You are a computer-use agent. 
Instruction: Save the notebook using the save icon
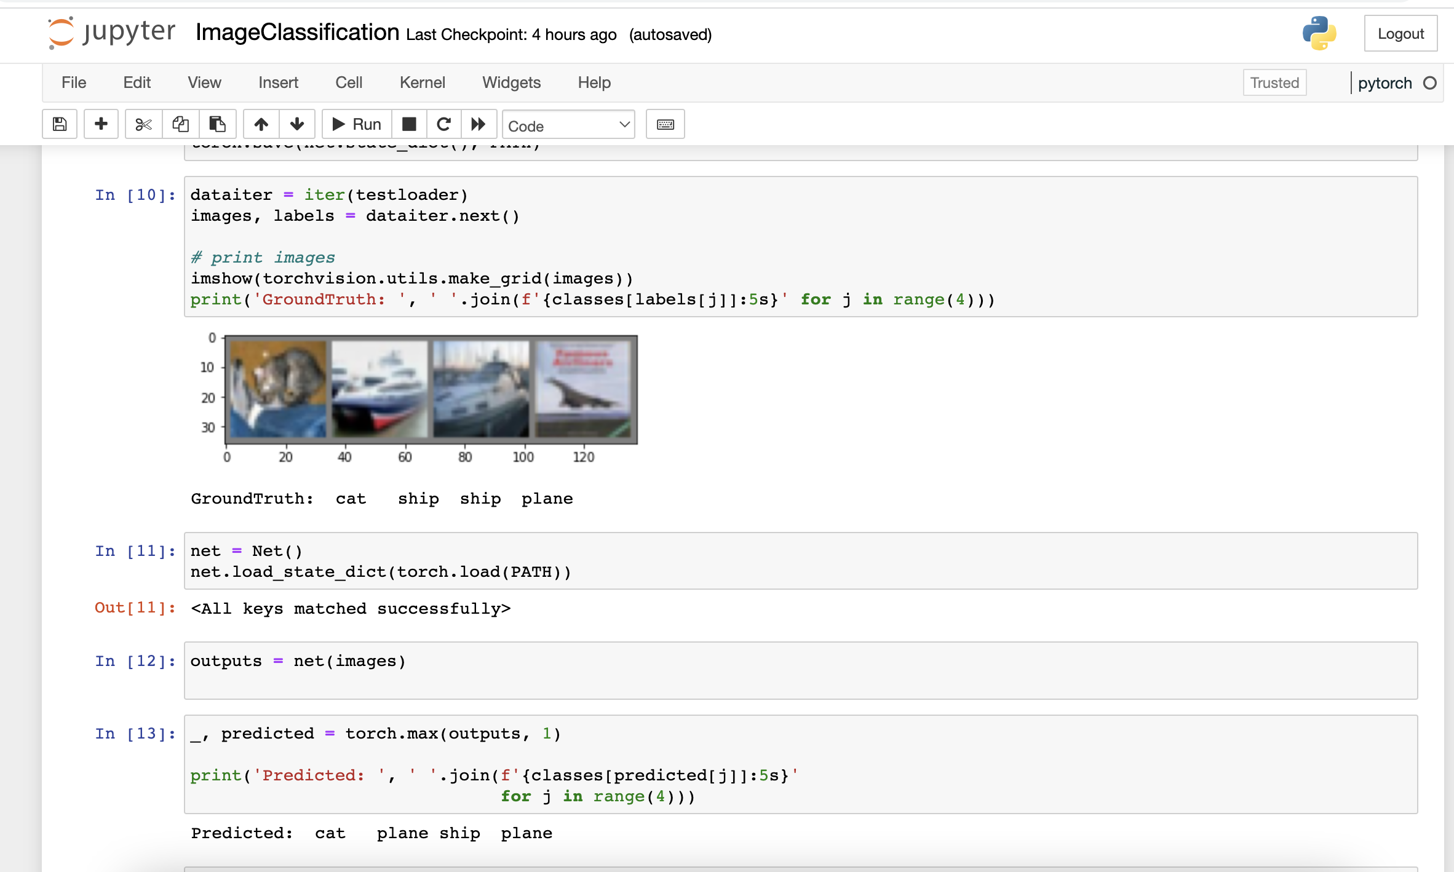(59, 124)
